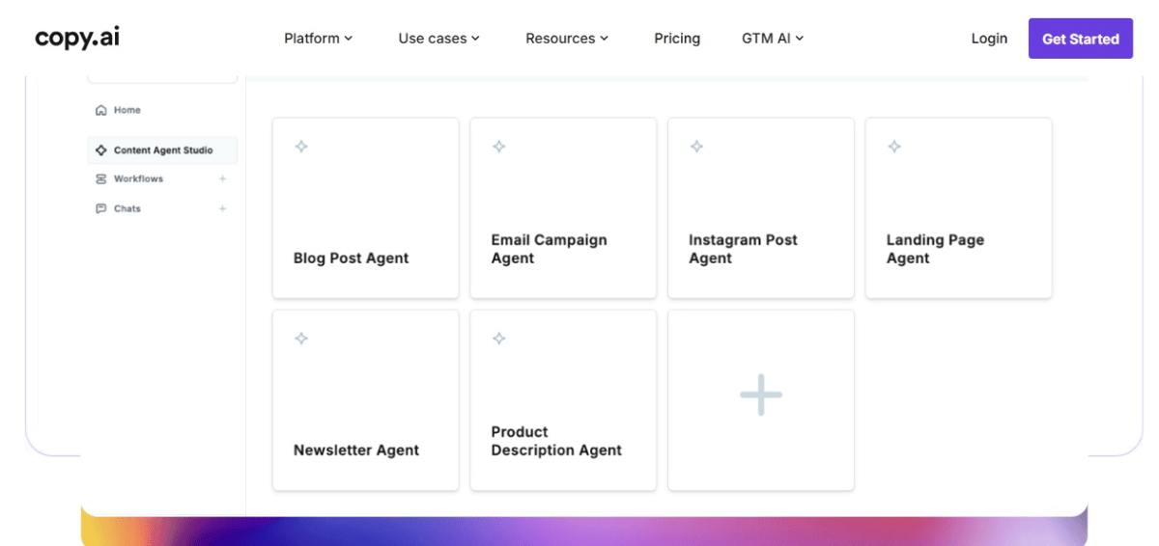
Task: Click the sparkle icon on Instagram Post Agent card
Action: coord(696,147)
